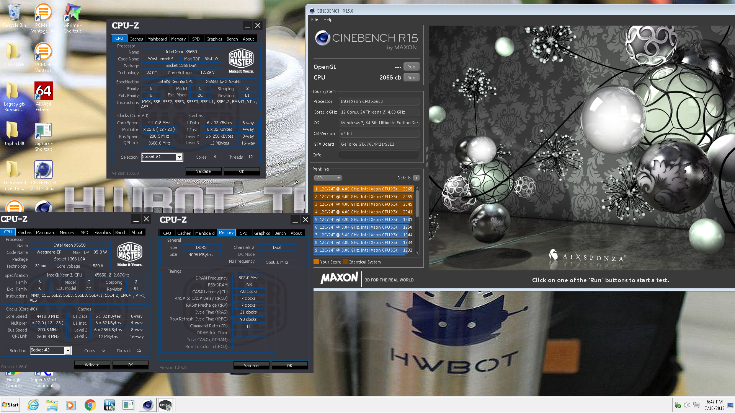The image size is (735, 413).
Task: Click OK in Socket #2 CPU-Z window
Action: click(130, 365)
